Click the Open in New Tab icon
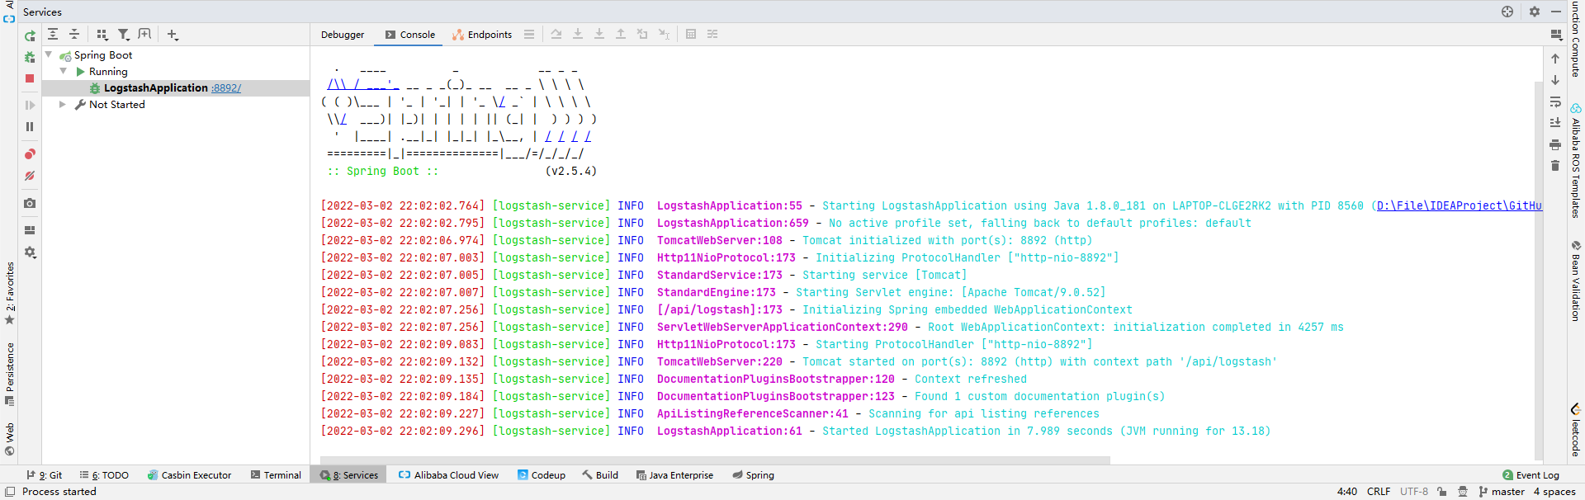 pos(145,34)
